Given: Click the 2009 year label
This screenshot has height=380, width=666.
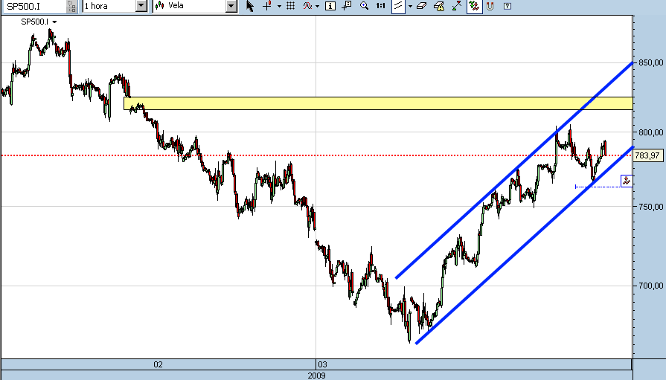Looking at the screenshot, I should tap(316, 376).
